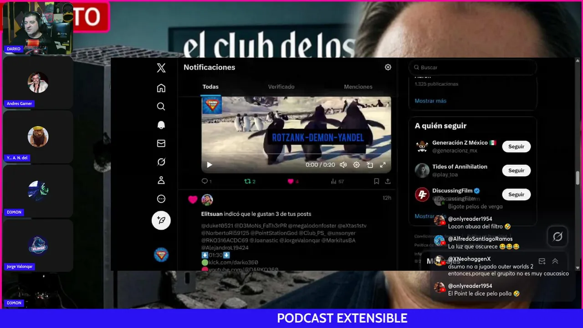The width and height of the screenshot is (583, 328).
Task: Open the Notifications bell icon
Action: [x=161, y=125]
